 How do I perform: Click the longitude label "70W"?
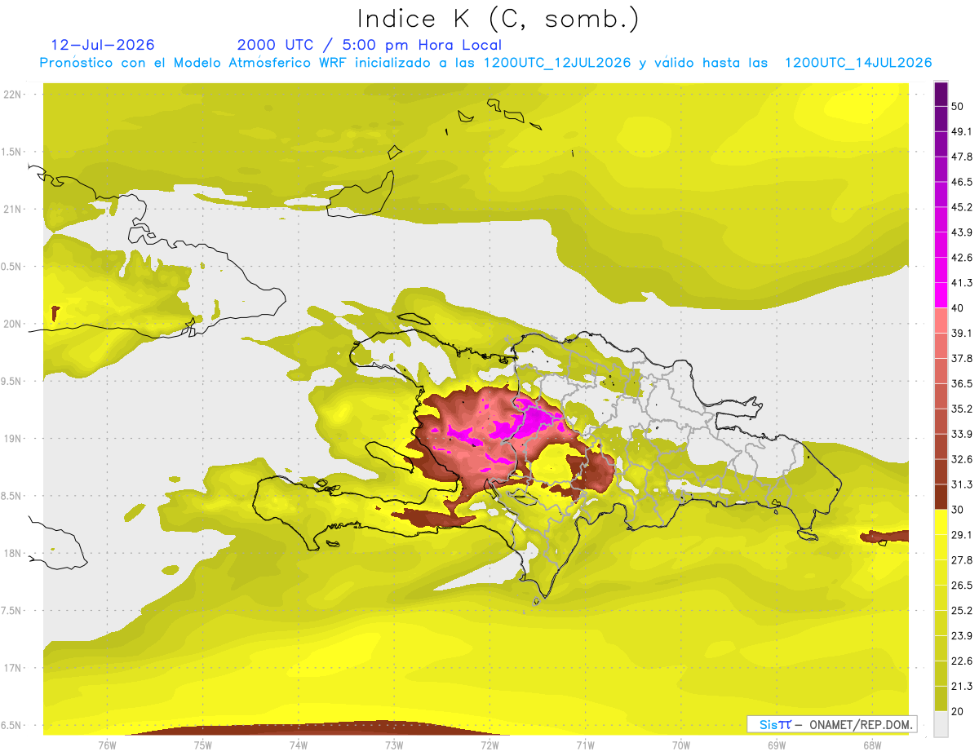pyautogui.click(x=681, y=745)
